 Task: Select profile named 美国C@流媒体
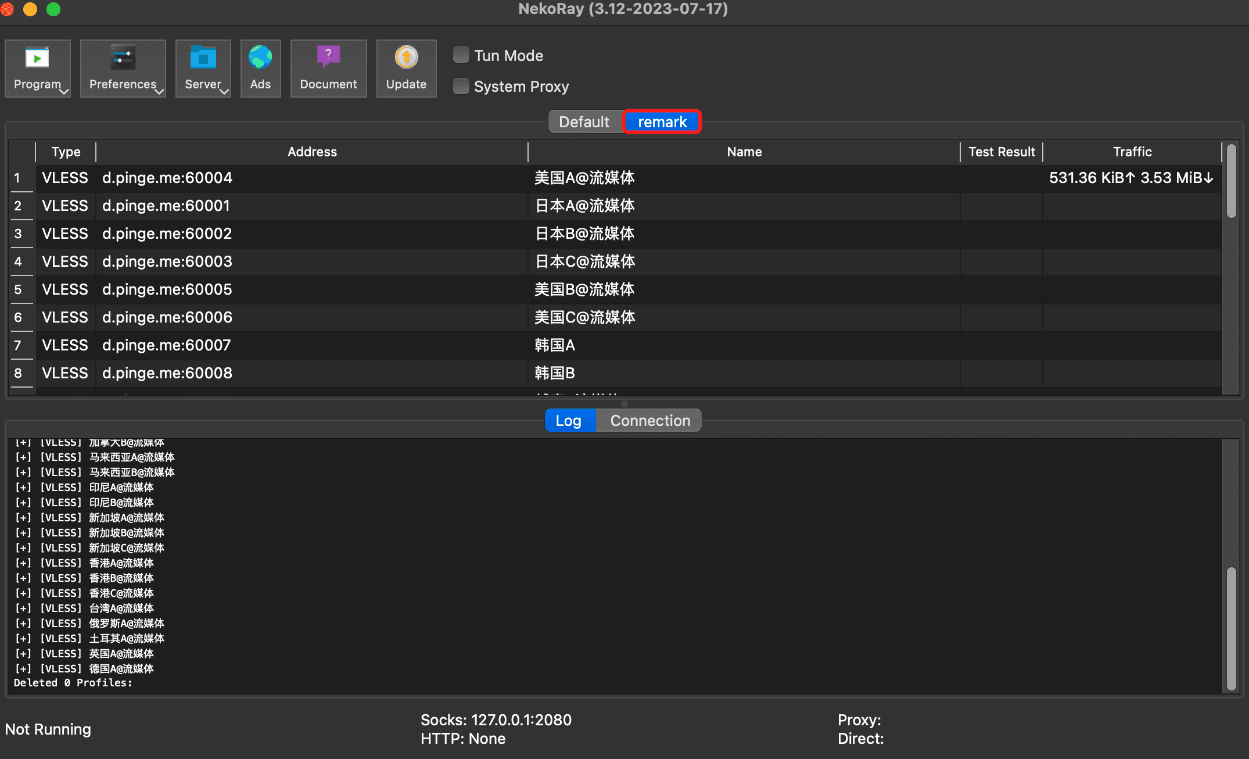click(585, 317)
